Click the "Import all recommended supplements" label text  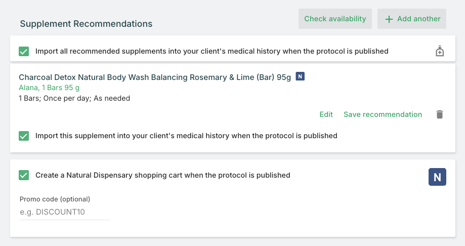212,51
